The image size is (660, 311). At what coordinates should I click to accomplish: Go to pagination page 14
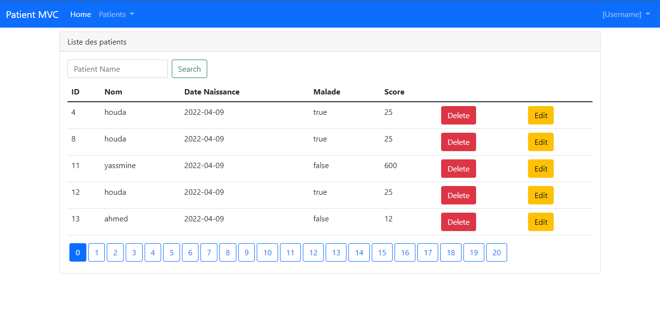[x=359, y=252]
